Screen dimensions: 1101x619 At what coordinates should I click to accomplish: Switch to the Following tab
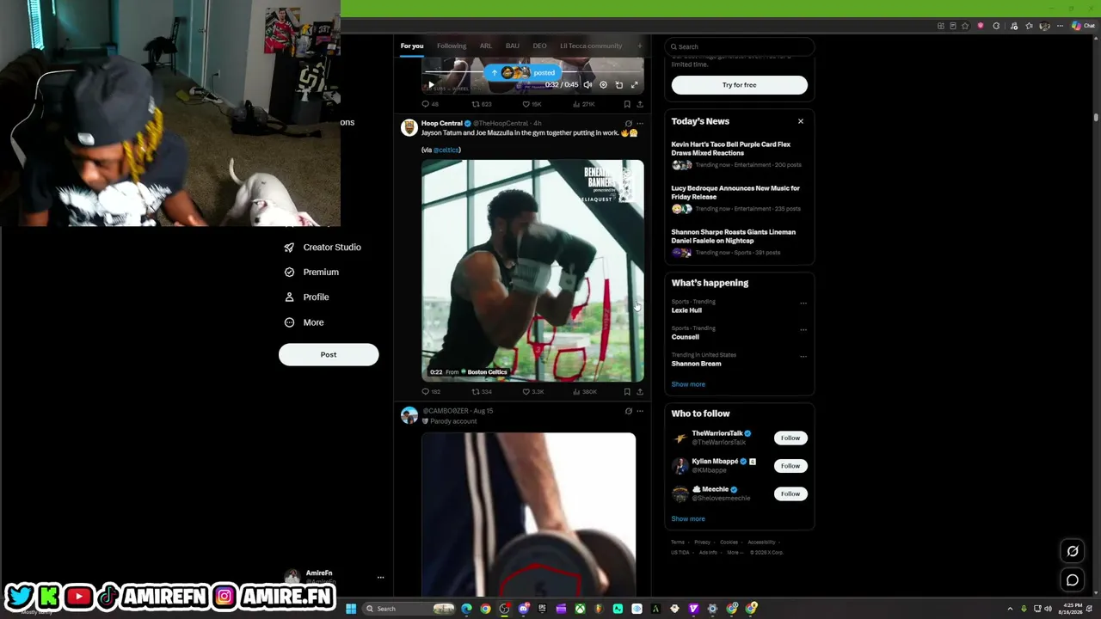click(x=452, y=46)
